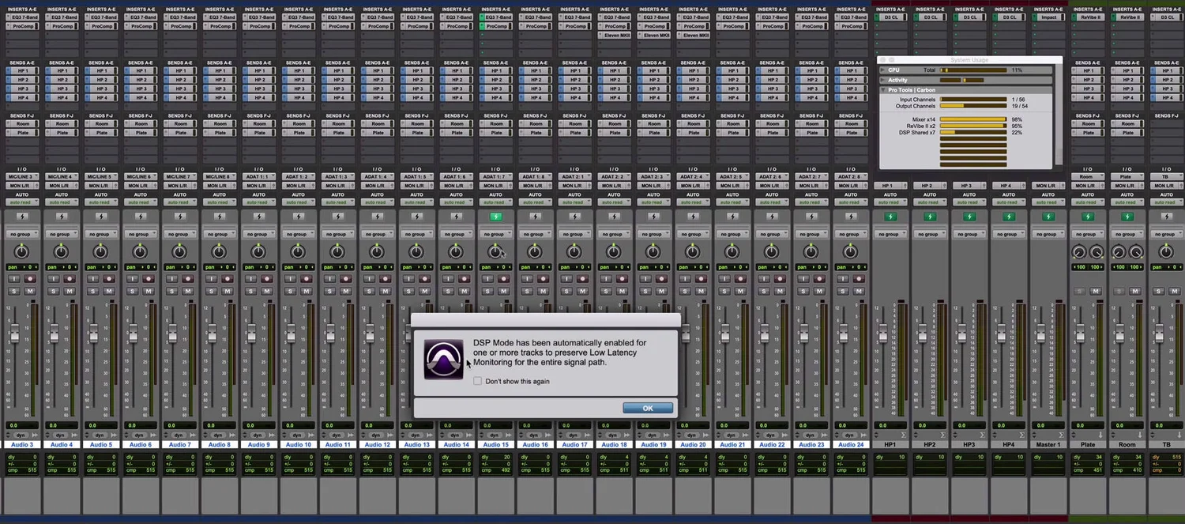Click the lightning-bolt DSP mode icon on Audio 6
The width and height of the screenshot is (1185, 524).
point(141,216)
